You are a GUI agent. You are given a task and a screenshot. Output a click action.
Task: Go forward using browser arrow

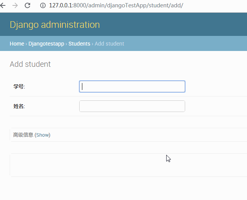[15, 5]
